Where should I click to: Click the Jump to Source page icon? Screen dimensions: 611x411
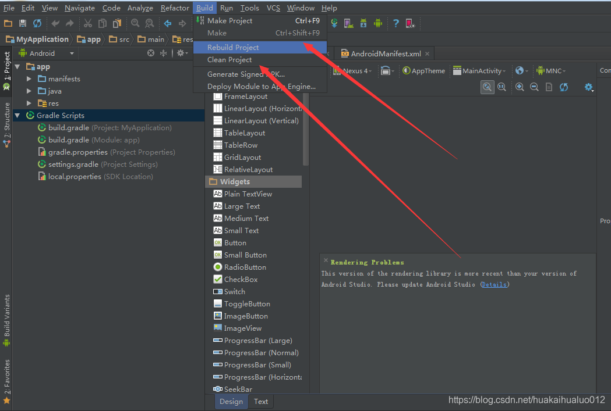click(x=549, y=87)
